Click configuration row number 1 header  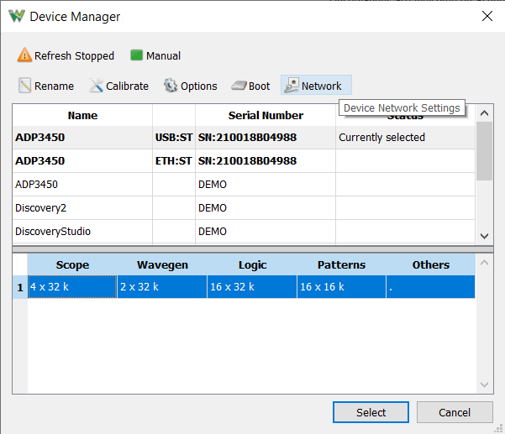(x=20, y=287)
